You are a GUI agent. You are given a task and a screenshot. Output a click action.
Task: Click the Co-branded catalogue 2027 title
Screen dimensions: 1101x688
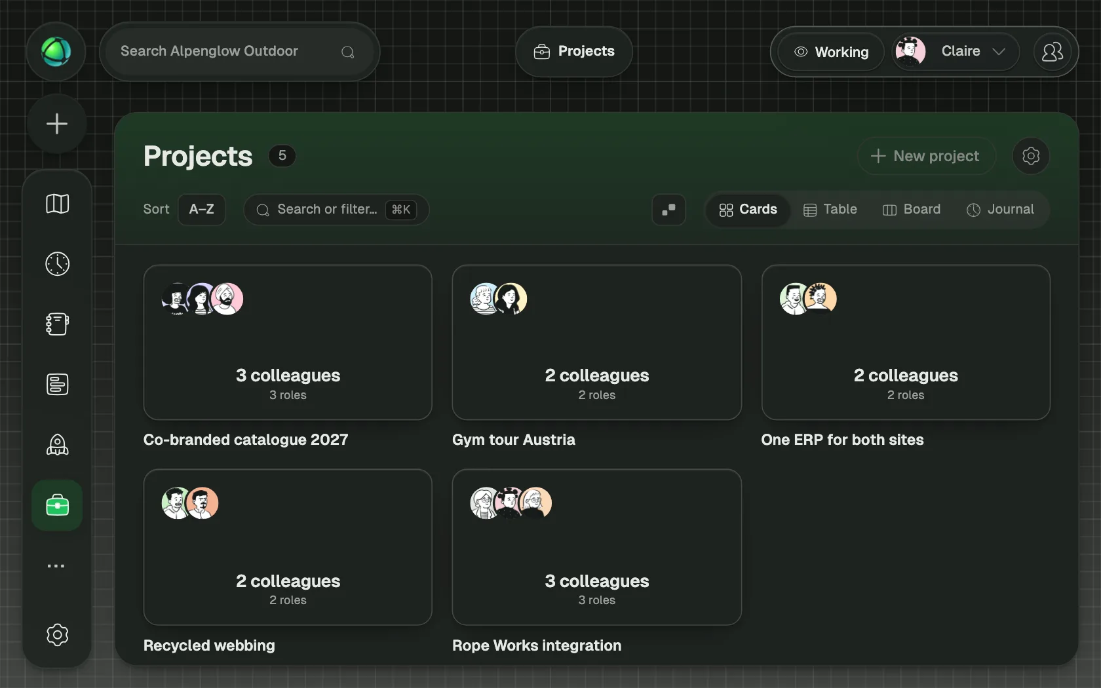click(x=246, y=440)
